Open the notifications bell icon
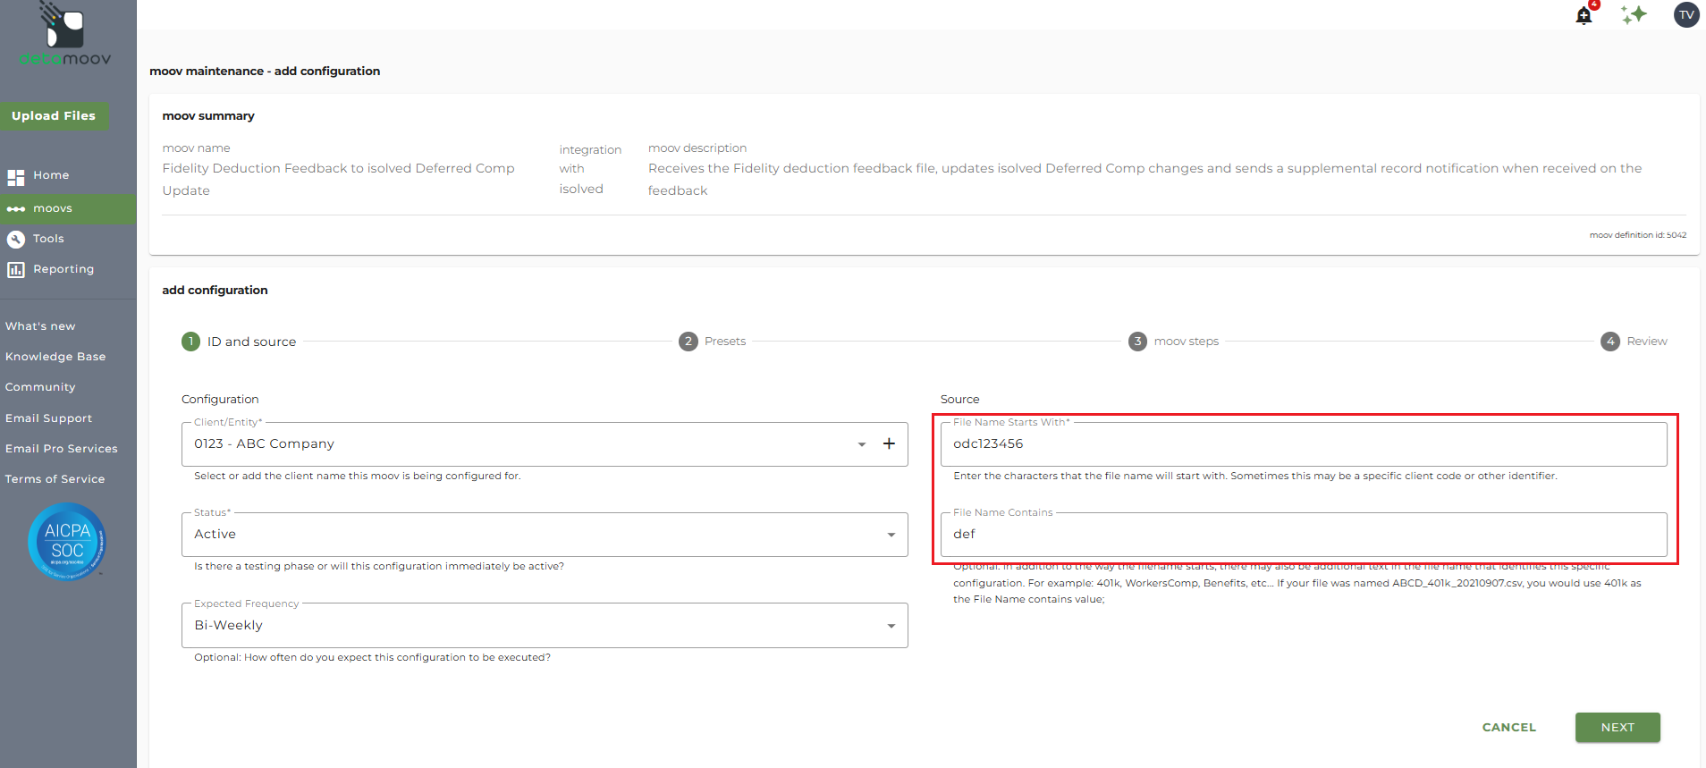 click(x=1584, y=15)
